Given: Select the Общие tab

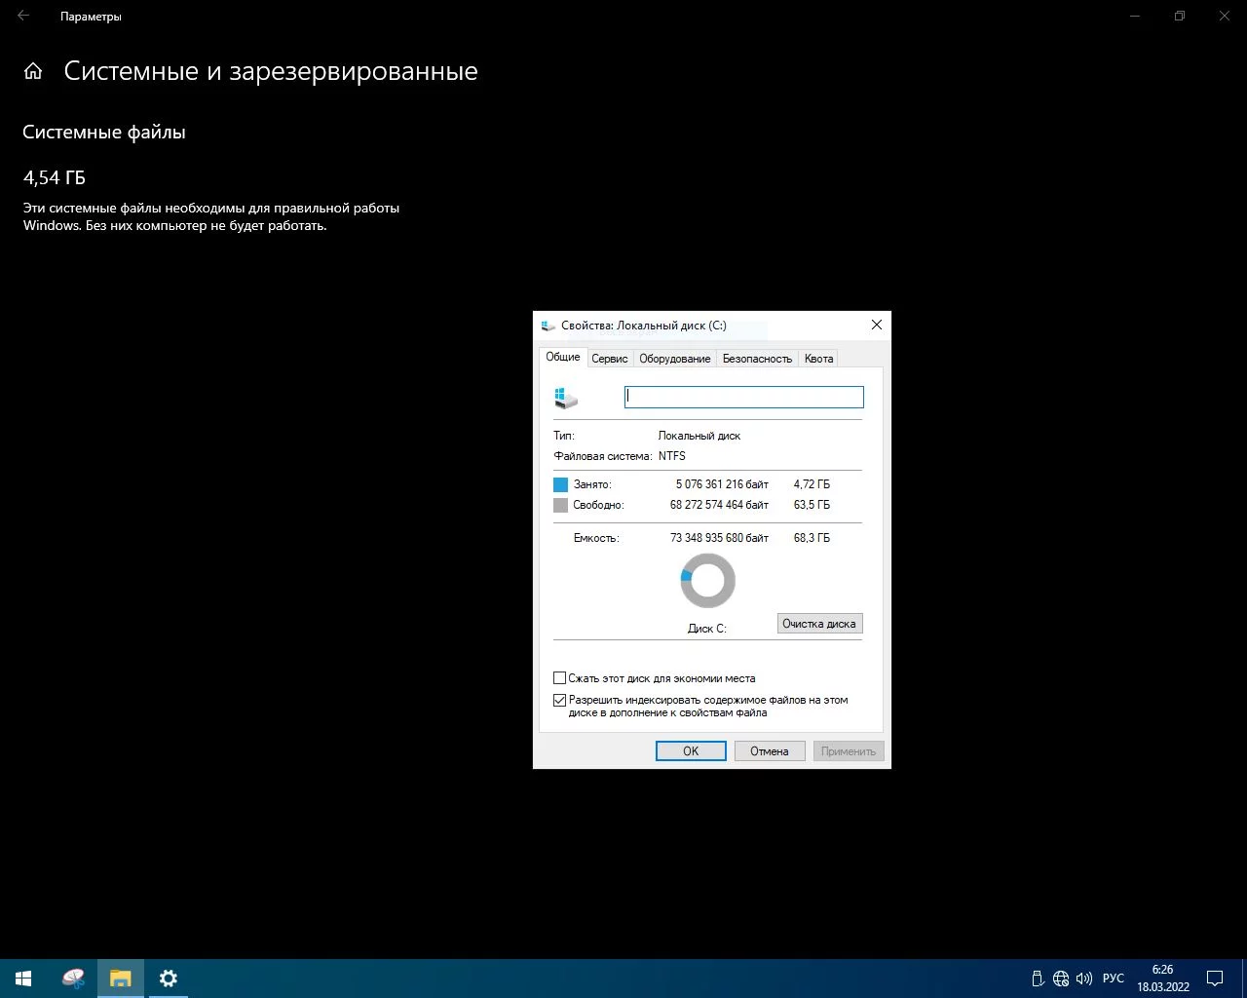Looking at the screenshot, I should [x=563, y=357].
